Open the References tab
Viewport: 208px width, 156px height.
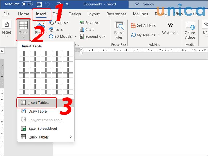116,14
